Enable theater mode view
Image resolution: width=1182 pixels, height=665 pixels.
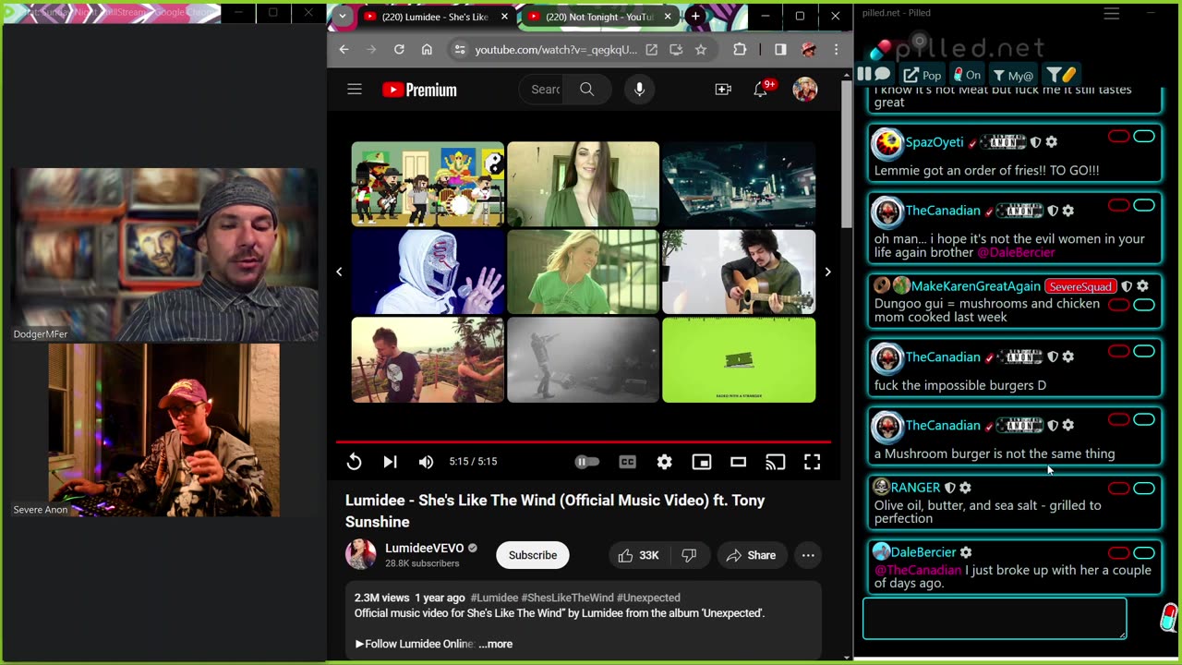pos(738,462)
